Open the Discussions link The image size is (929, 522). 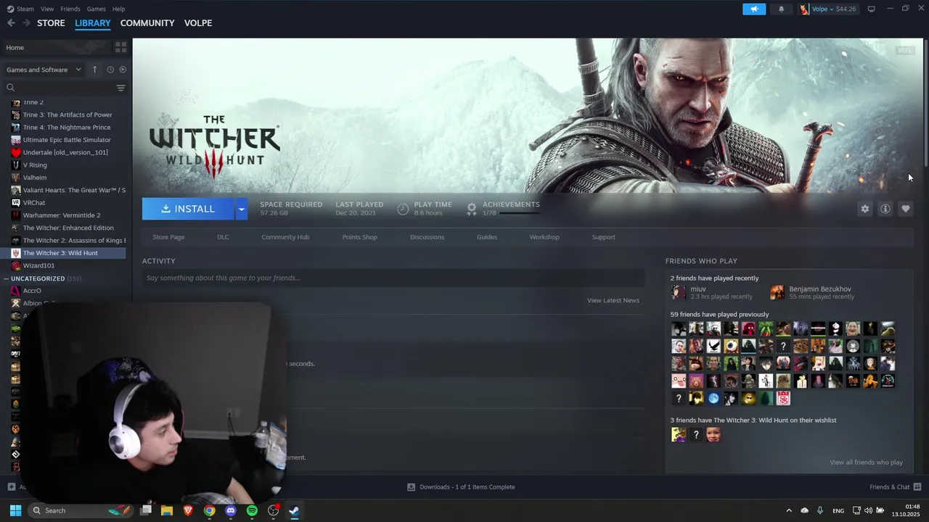(427, 237)
